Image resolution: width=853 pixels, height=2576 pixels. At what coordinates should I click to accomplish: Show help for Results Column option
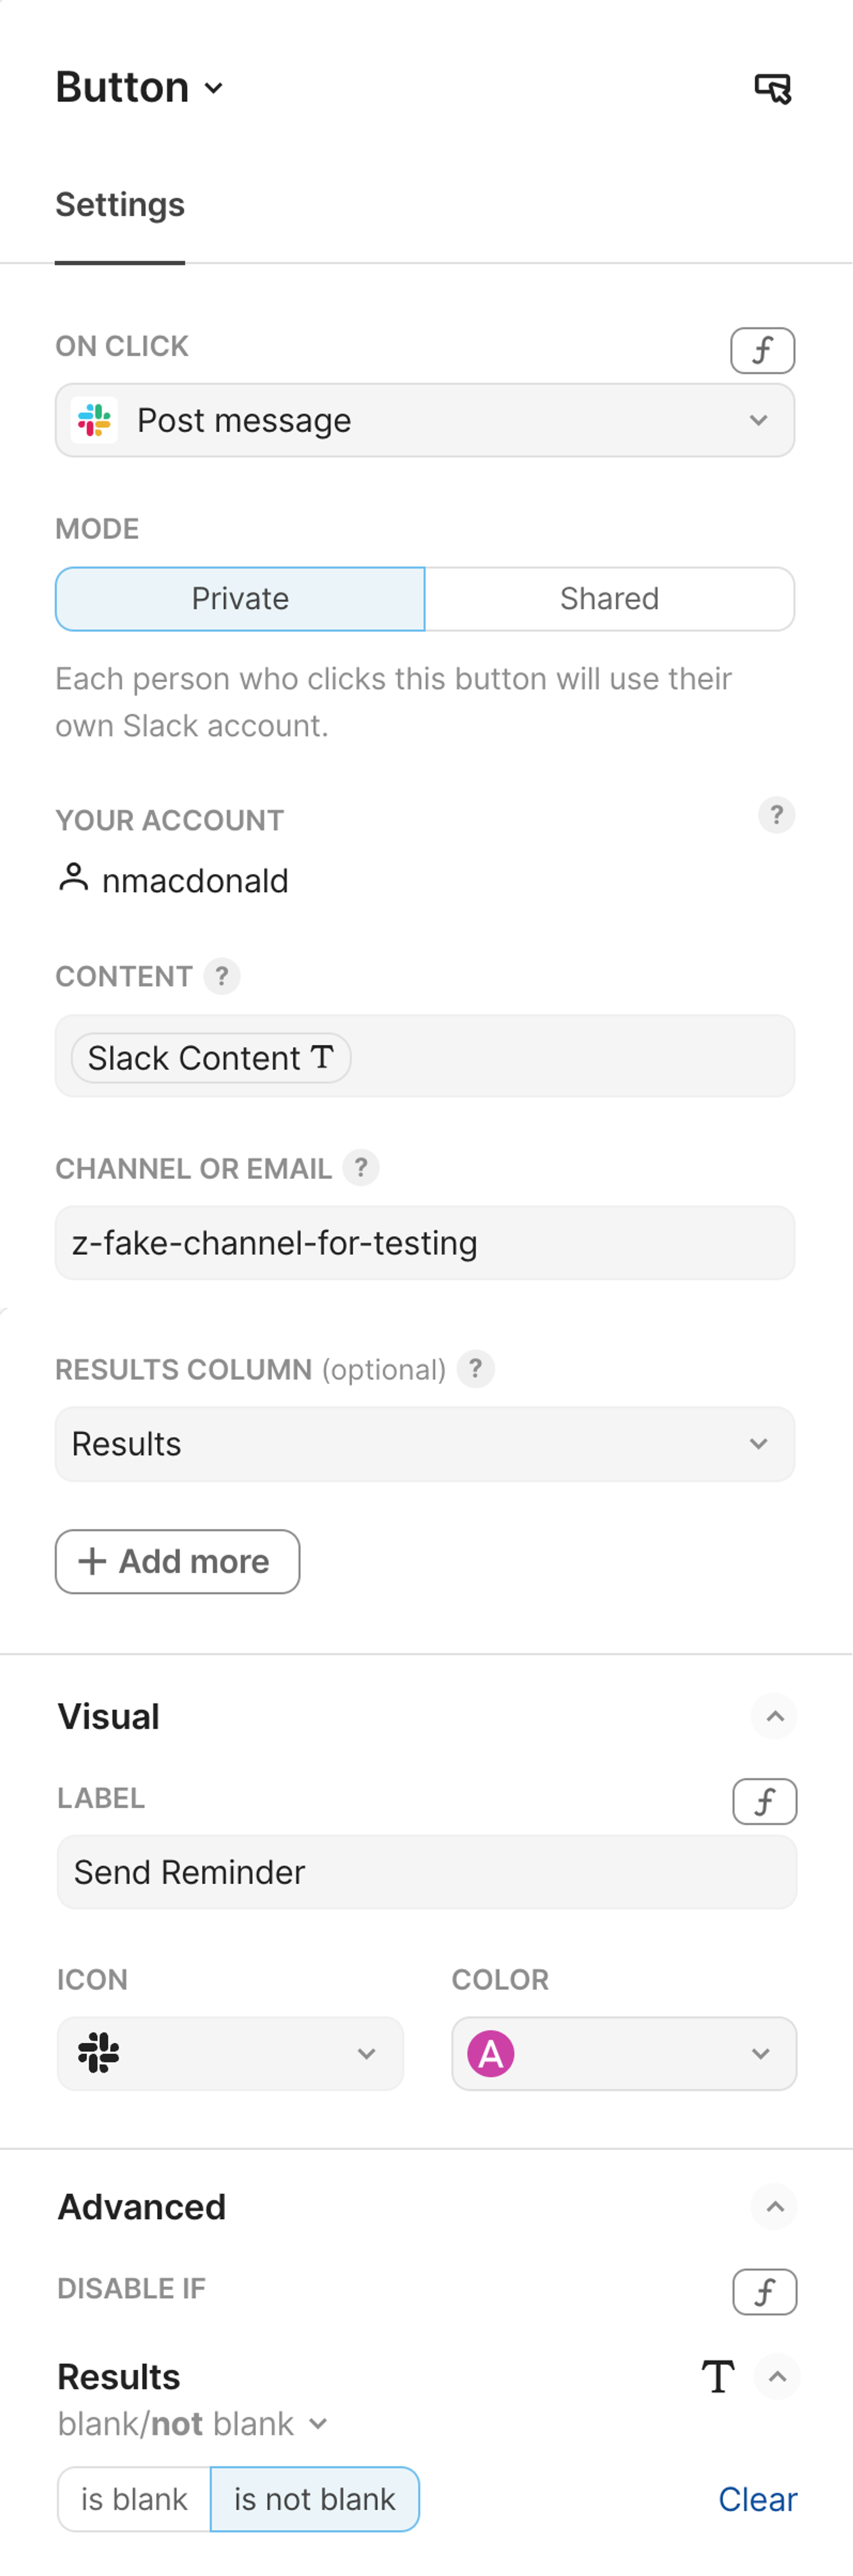click(x=475, y=1368)
